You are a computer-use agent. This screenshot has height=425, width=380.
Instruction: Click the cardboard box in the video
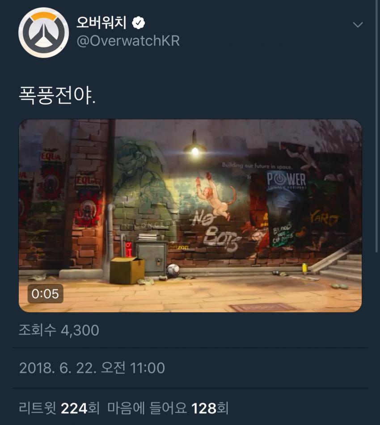click(127, 270)
